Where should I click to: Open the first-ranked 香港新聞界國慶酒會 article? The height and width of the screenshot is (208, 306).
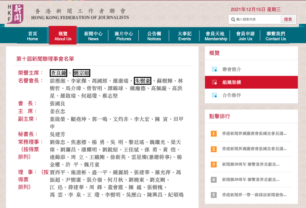pyautogui.click(x=254, y=134)
